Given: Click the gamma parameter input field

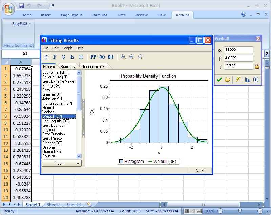Looking at the screenshot, I should tap(238, 66).
